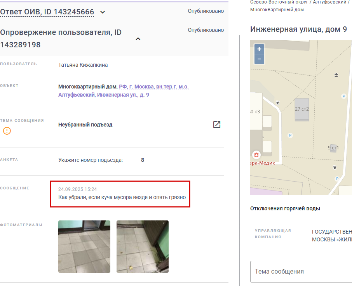Click the 27 ст2 building on map
Viewport: 352px width, 286px height.
(302, 109)
